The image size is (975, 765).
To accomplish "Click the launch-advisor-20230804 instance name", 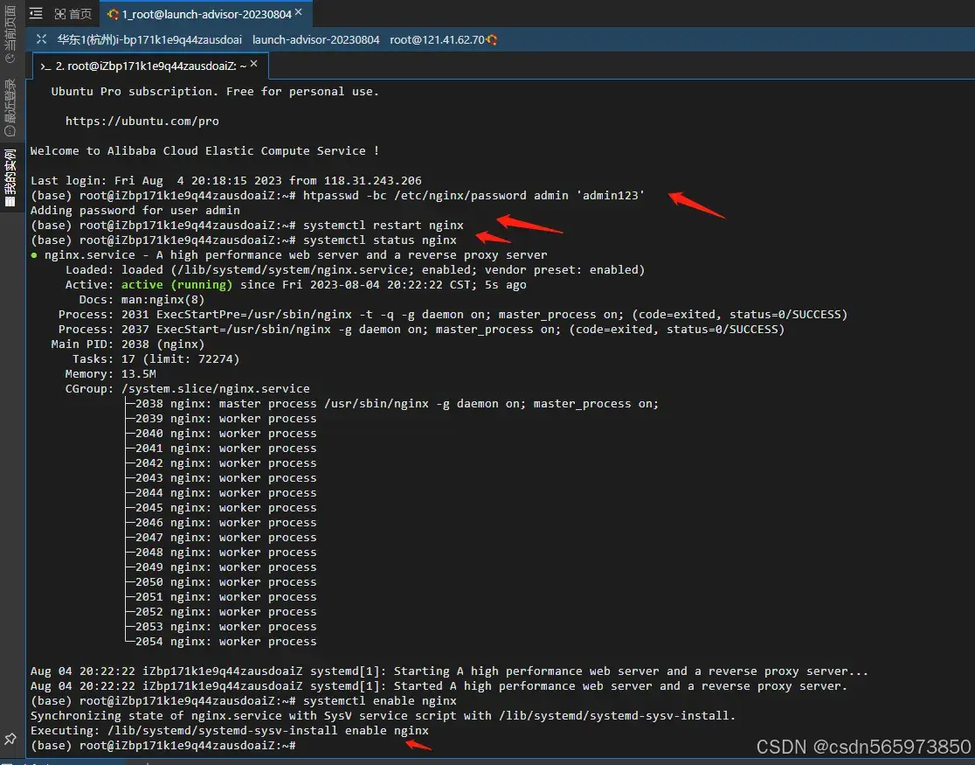I will click(x=315, y=39).
